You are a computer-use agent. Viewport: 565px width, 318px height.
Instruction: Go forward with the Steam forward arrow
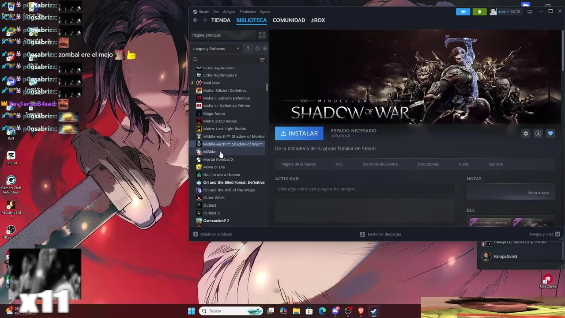pyautogui.click(x=204, y=20)
